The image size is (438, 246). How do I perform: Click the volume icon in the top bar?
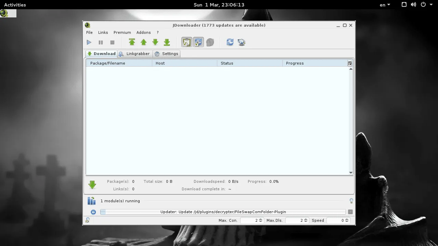[x=413, y=5]
